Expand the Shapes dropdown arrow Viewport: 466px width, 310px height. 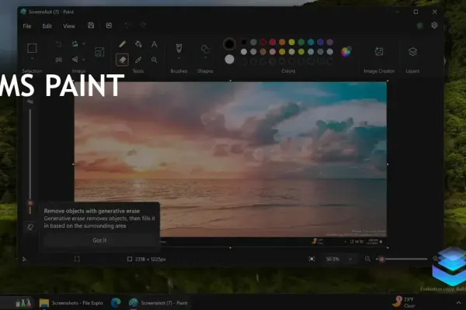pyautogui.click(x=205, y=58)
